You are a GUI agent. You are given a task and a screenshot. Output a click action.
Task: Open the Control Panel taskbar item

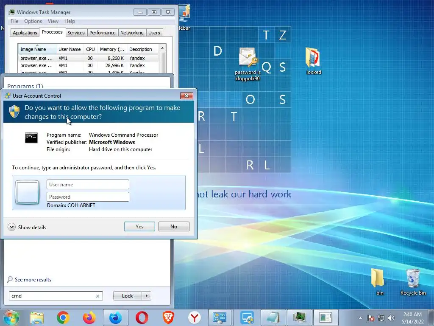pyautogui.click(x=220, y=318)
